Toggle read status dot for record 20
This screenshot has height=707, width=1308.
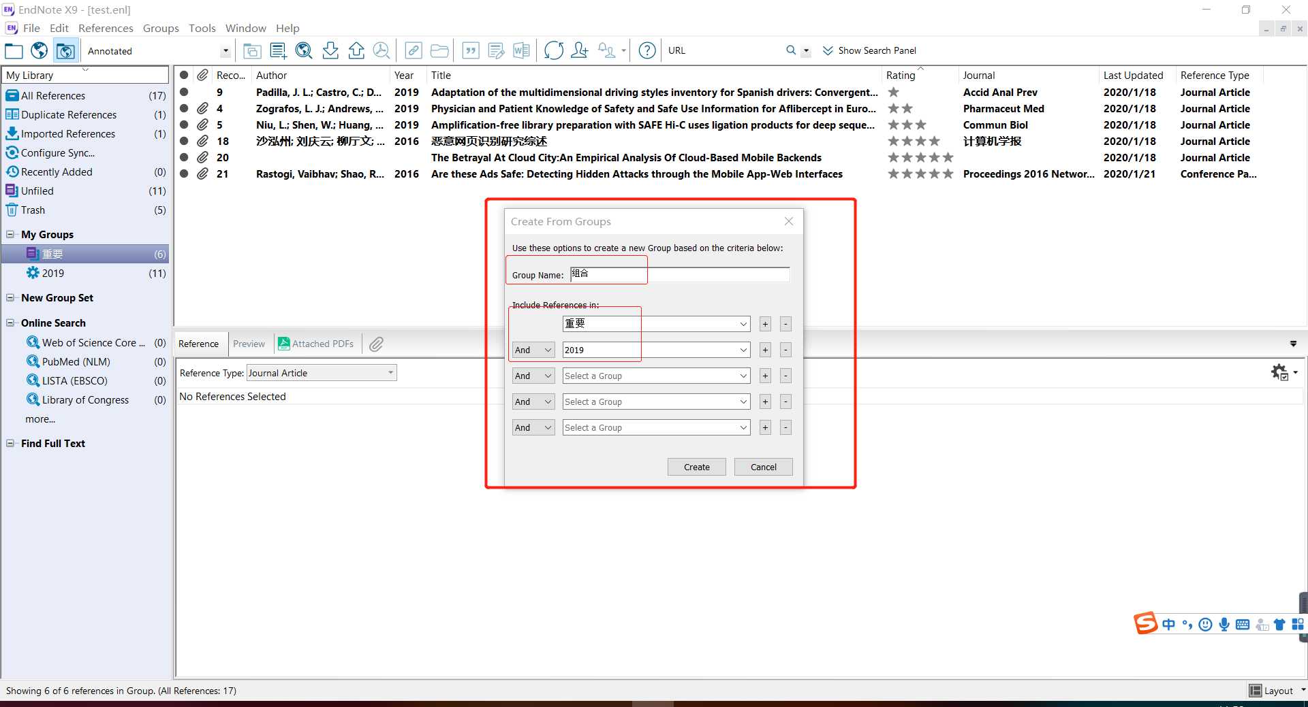point(184,157)
